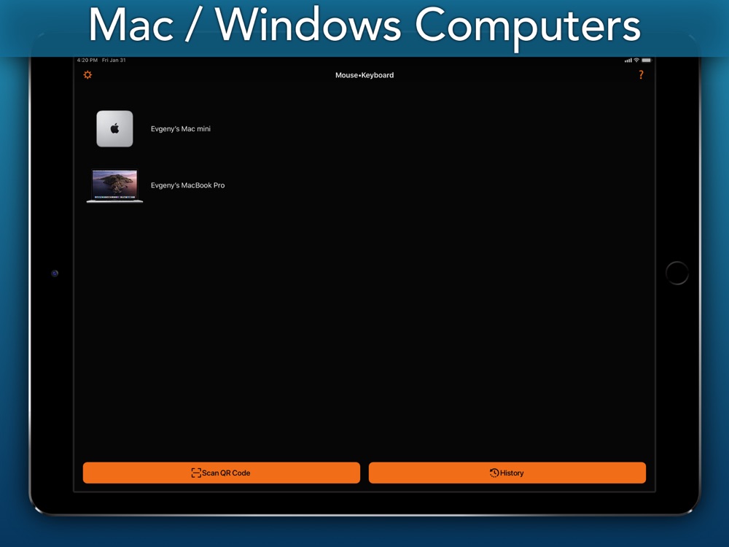Viewport: 729px width, 547px height.
Task: Tap the Scan QR Code button
Action: pyautogui.click(x=222, y=473)
